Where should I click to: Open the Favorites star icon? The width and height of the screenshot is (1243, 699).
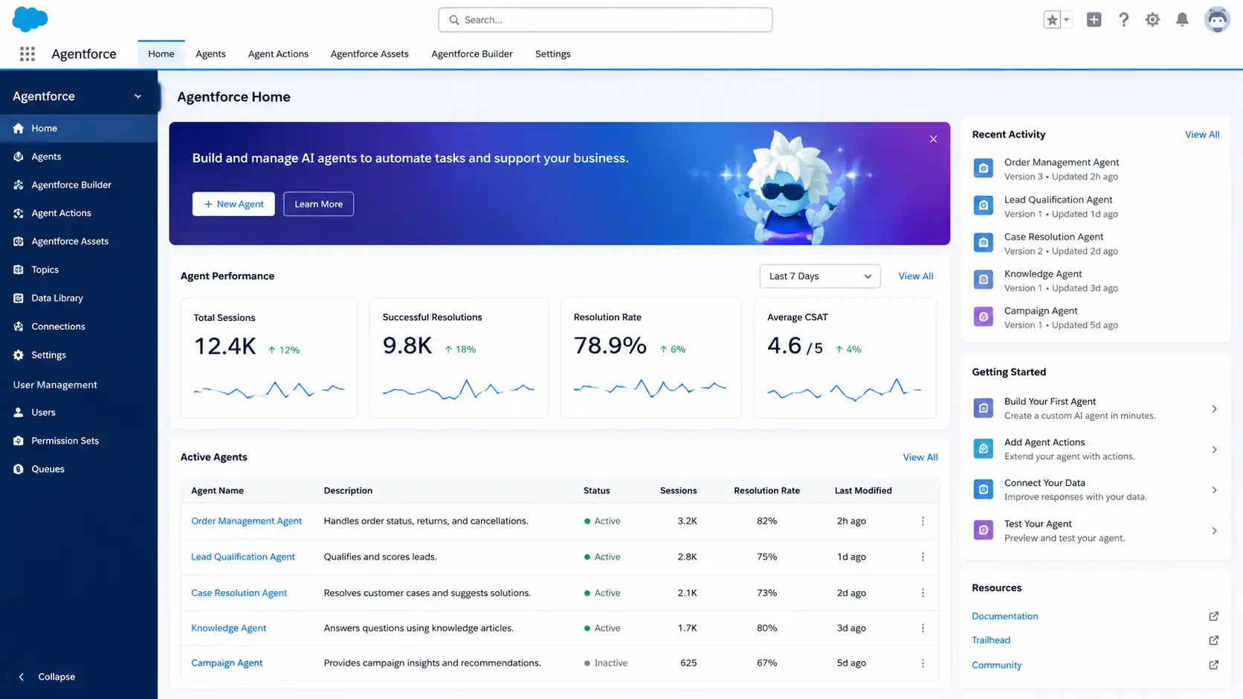(x=1052, y=20)
